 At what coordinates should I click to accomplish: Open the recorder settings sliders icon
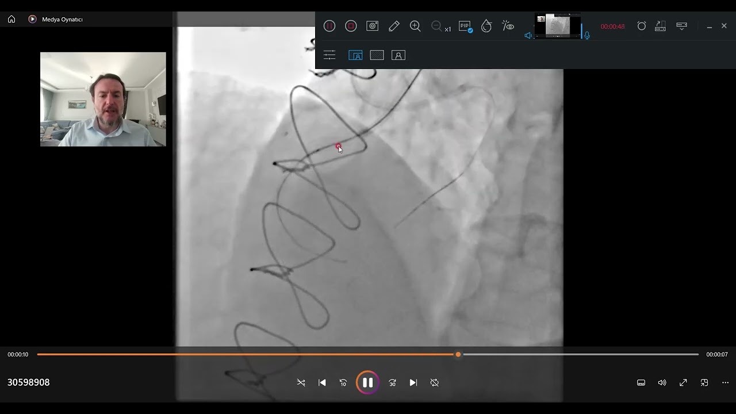tap(329, 55)
